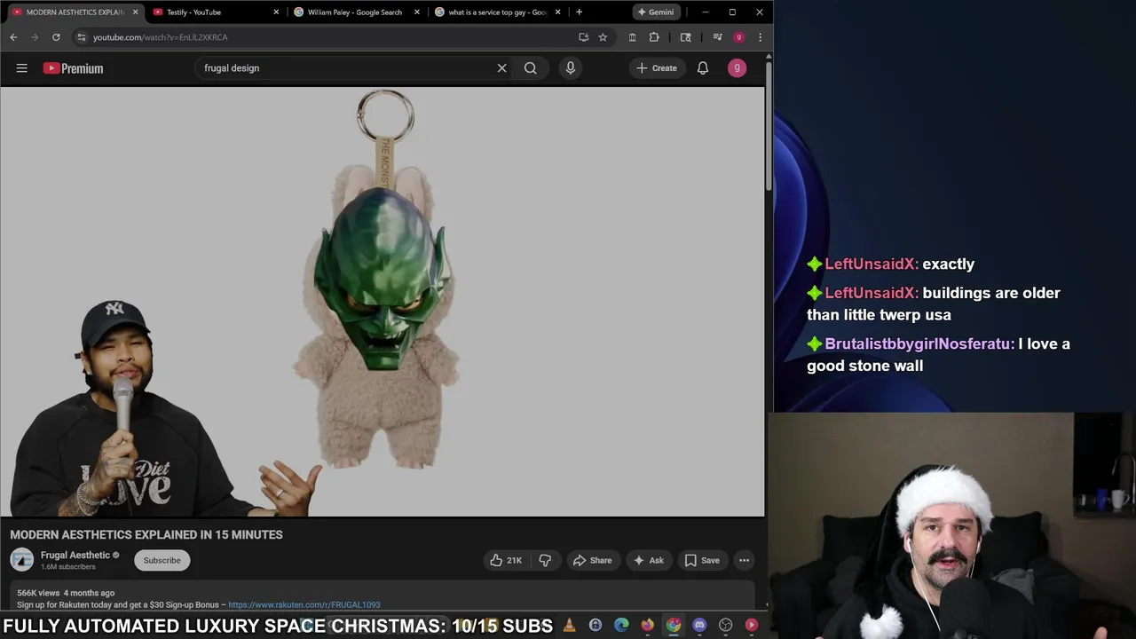
Task: Click the magnifier search button
Action: [x=530, y=68]
